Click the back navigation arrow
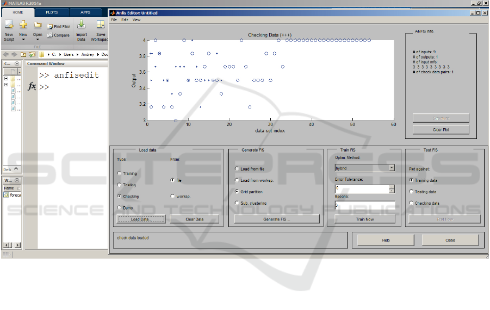490x310 pixels. 5,54
